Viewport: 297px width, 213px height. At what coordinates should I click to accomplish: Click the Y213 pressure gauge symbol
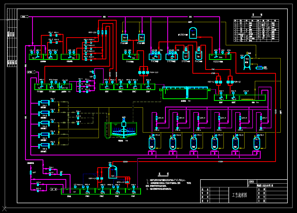[242, 58]
